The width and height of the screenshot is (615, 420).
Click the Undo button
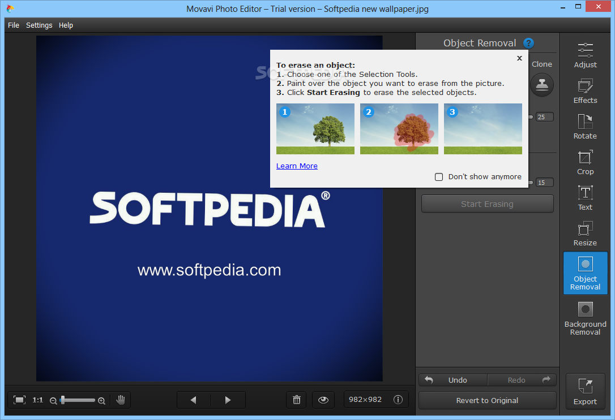[453, 380]
